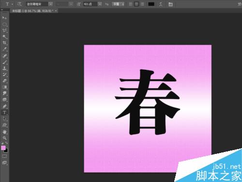Click the 3D icon in the options bar
The height and width of the screenshot is (182, 242).
pos(240,4)
